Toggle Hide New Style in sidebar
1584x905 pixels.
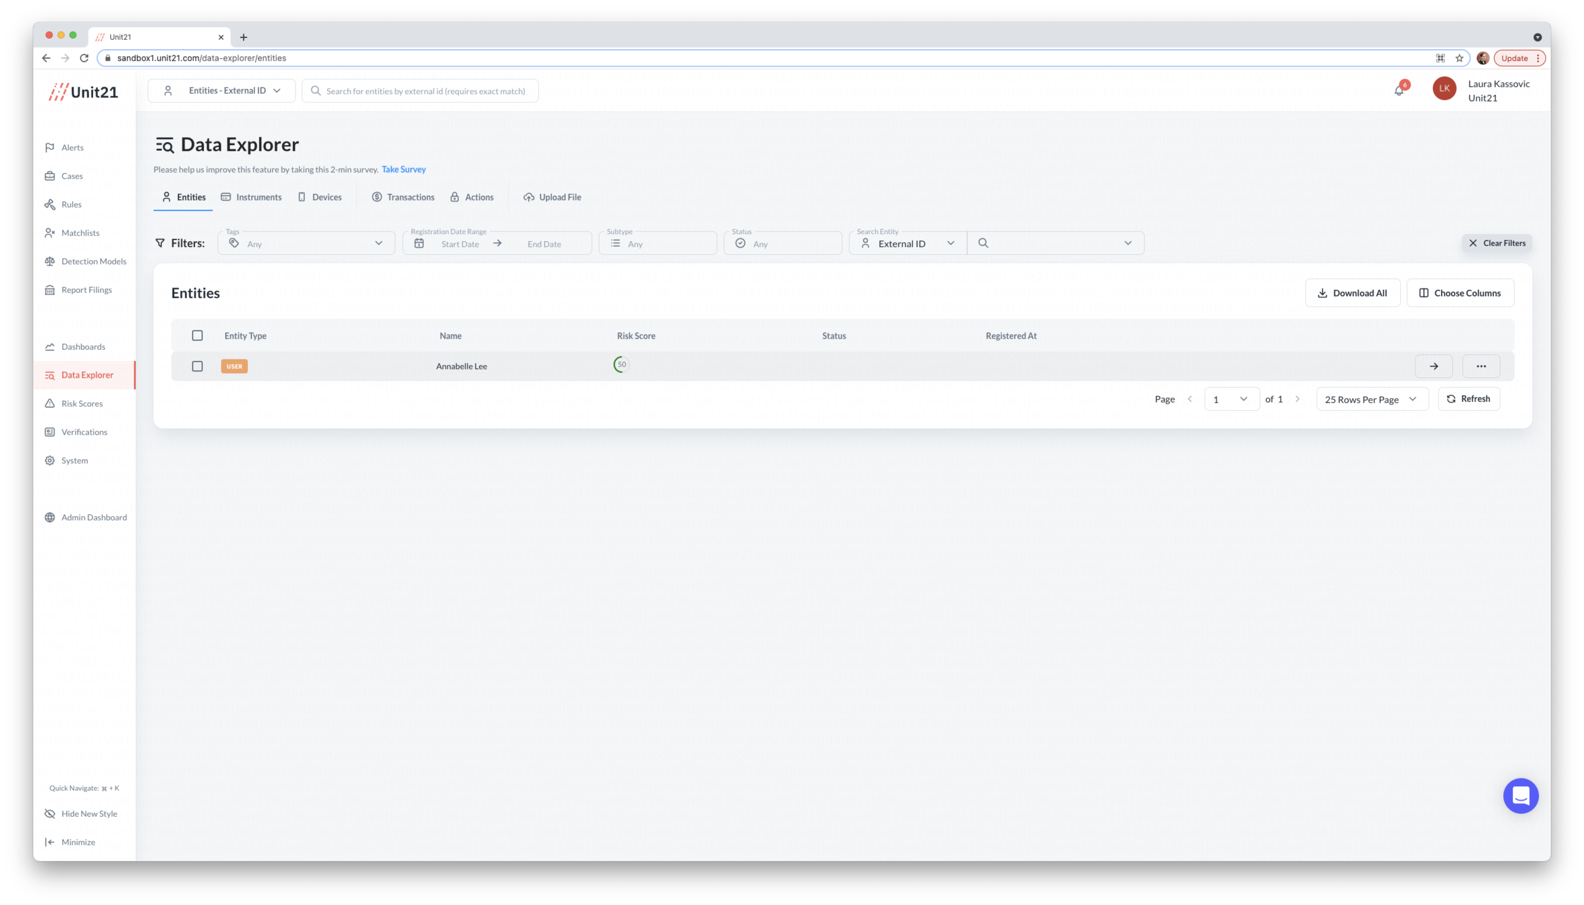coord(88,814)
